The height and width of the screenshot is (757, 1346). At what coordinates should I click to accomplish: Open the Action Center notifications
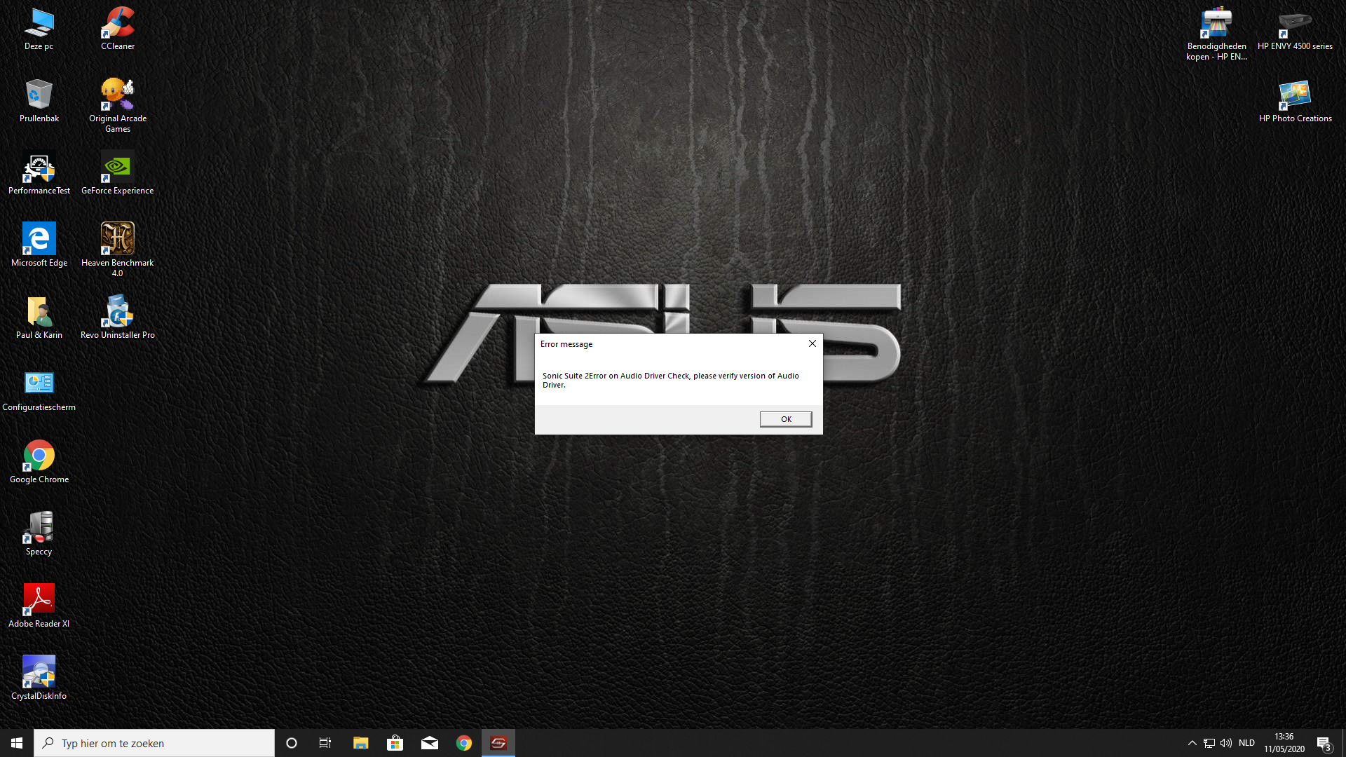coord(1324,743)
